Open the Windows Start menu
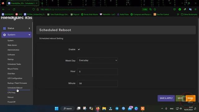199x112 pixels. coord(57,109)
